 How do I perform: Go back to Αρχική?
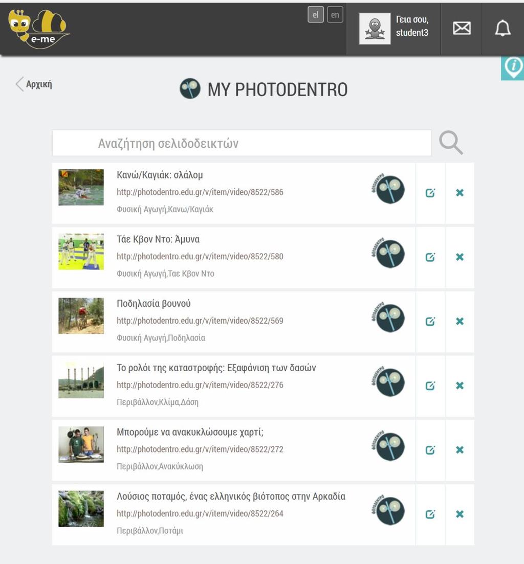34,84
